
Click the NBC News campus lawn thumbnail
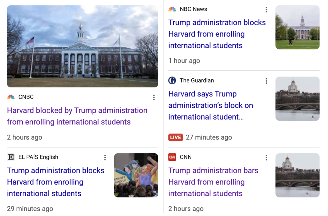pyautogui.click(x=297, y=27)
